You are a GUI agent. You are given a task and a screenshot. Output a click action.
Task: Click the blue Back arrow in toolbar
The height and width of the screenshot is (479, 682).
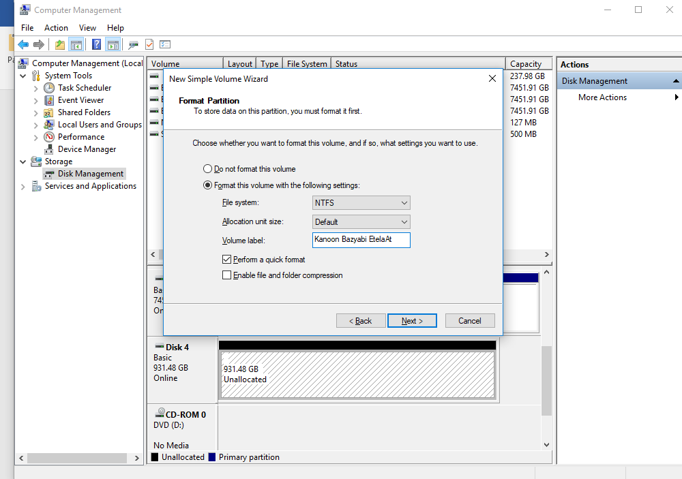(23, 45)
